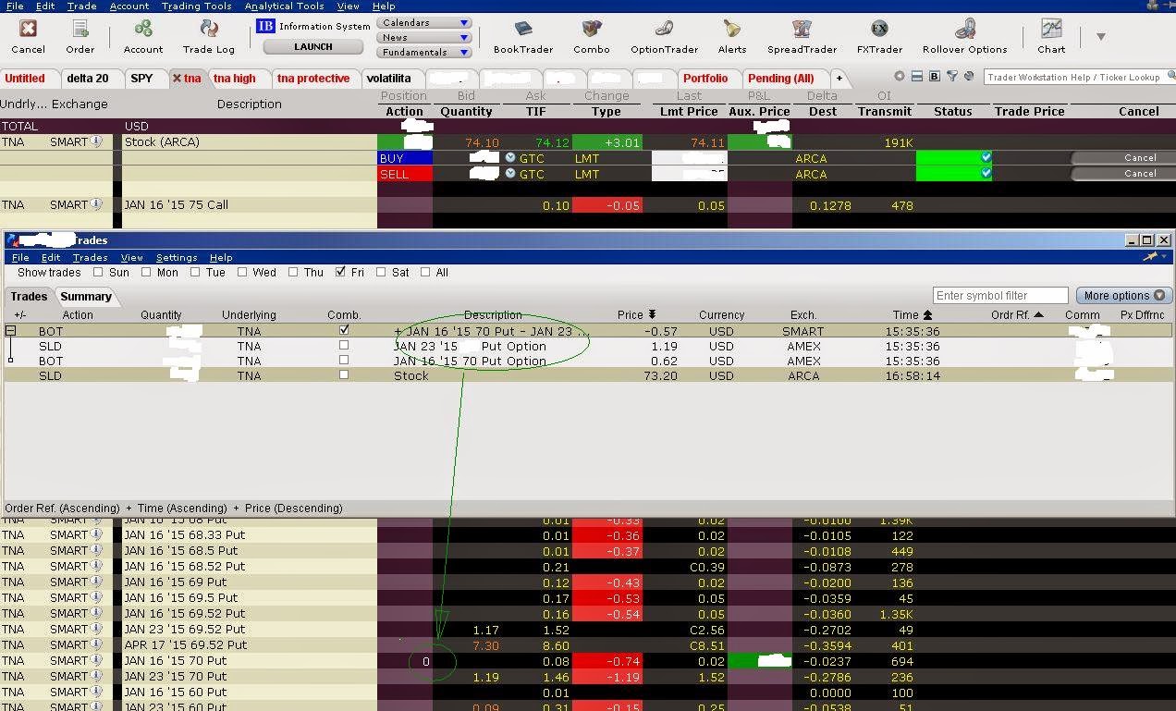This screenshot has width=1176, height=711.
Task: Click green status cell of SELL order
Action: [x=953, y=174]
